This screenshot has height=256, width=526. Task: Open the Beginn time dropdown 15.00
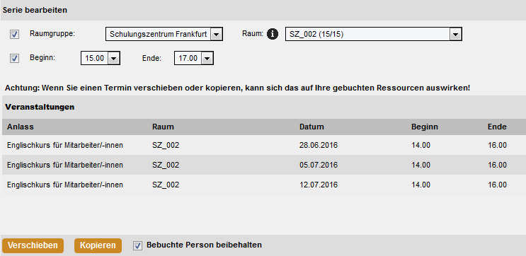(101, 58)
